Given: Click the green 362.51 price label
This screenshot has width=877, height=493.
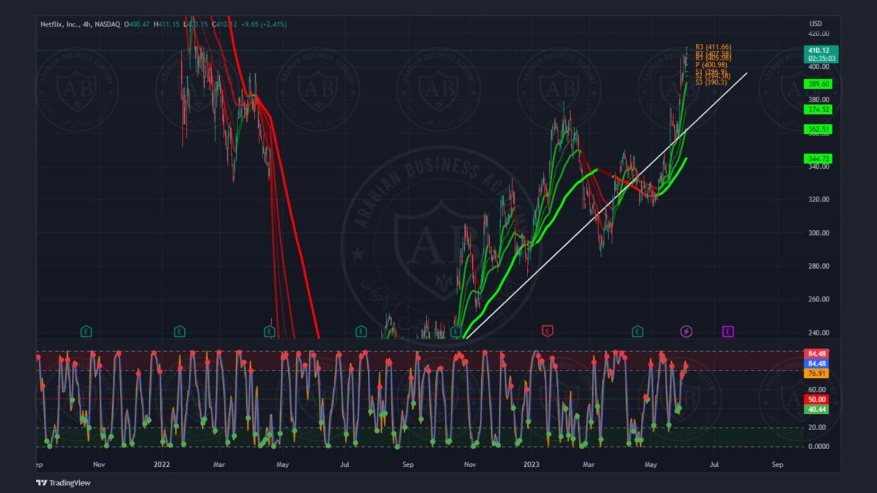Looking at the screenshot, I should (x=818, y=129).
